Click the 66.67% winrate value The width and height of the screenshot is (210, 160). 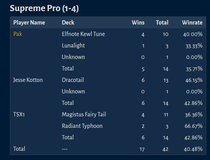tap(194, 126)
